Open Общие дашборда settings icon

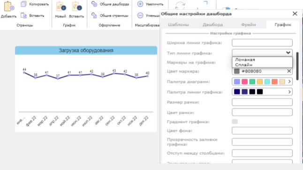[x=94, y=4]
